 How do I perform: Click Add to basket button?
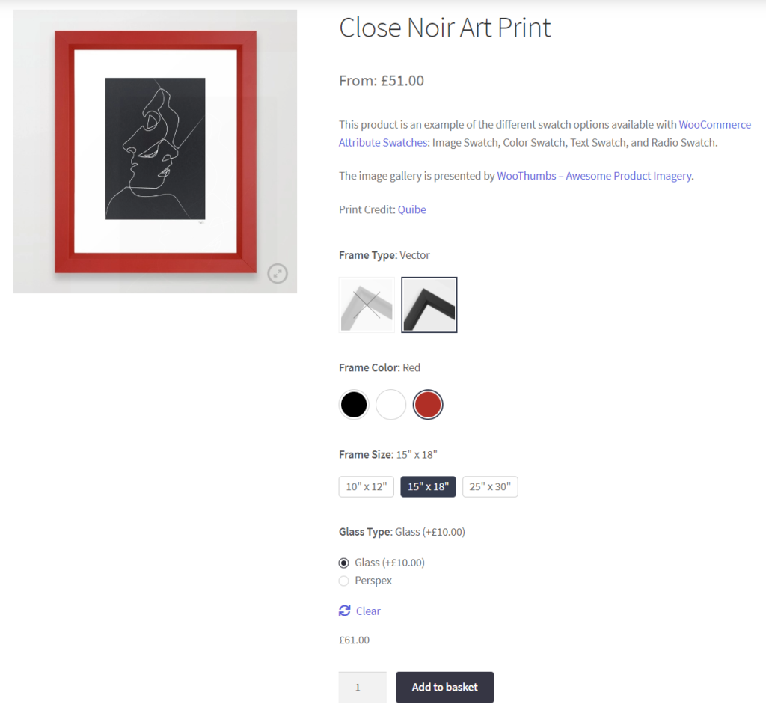444,688
